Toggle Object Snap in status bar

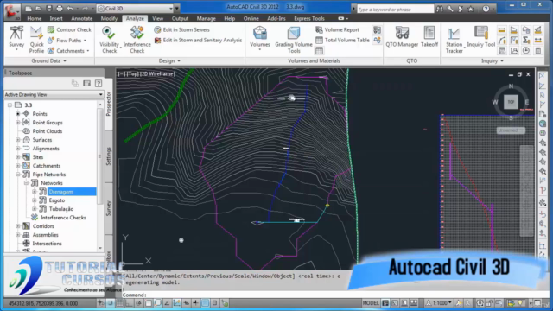point(149,303)
